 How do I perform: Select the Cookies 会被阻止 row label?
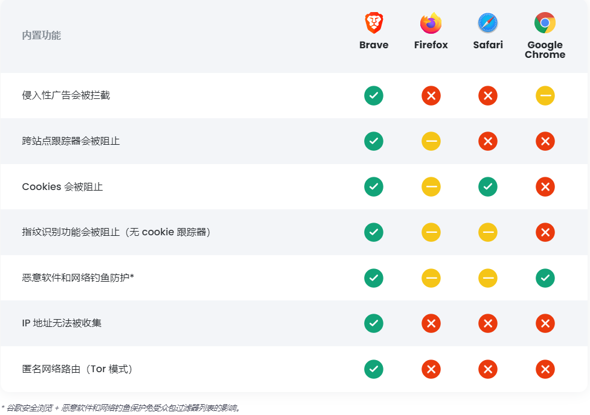coord(62,187)
